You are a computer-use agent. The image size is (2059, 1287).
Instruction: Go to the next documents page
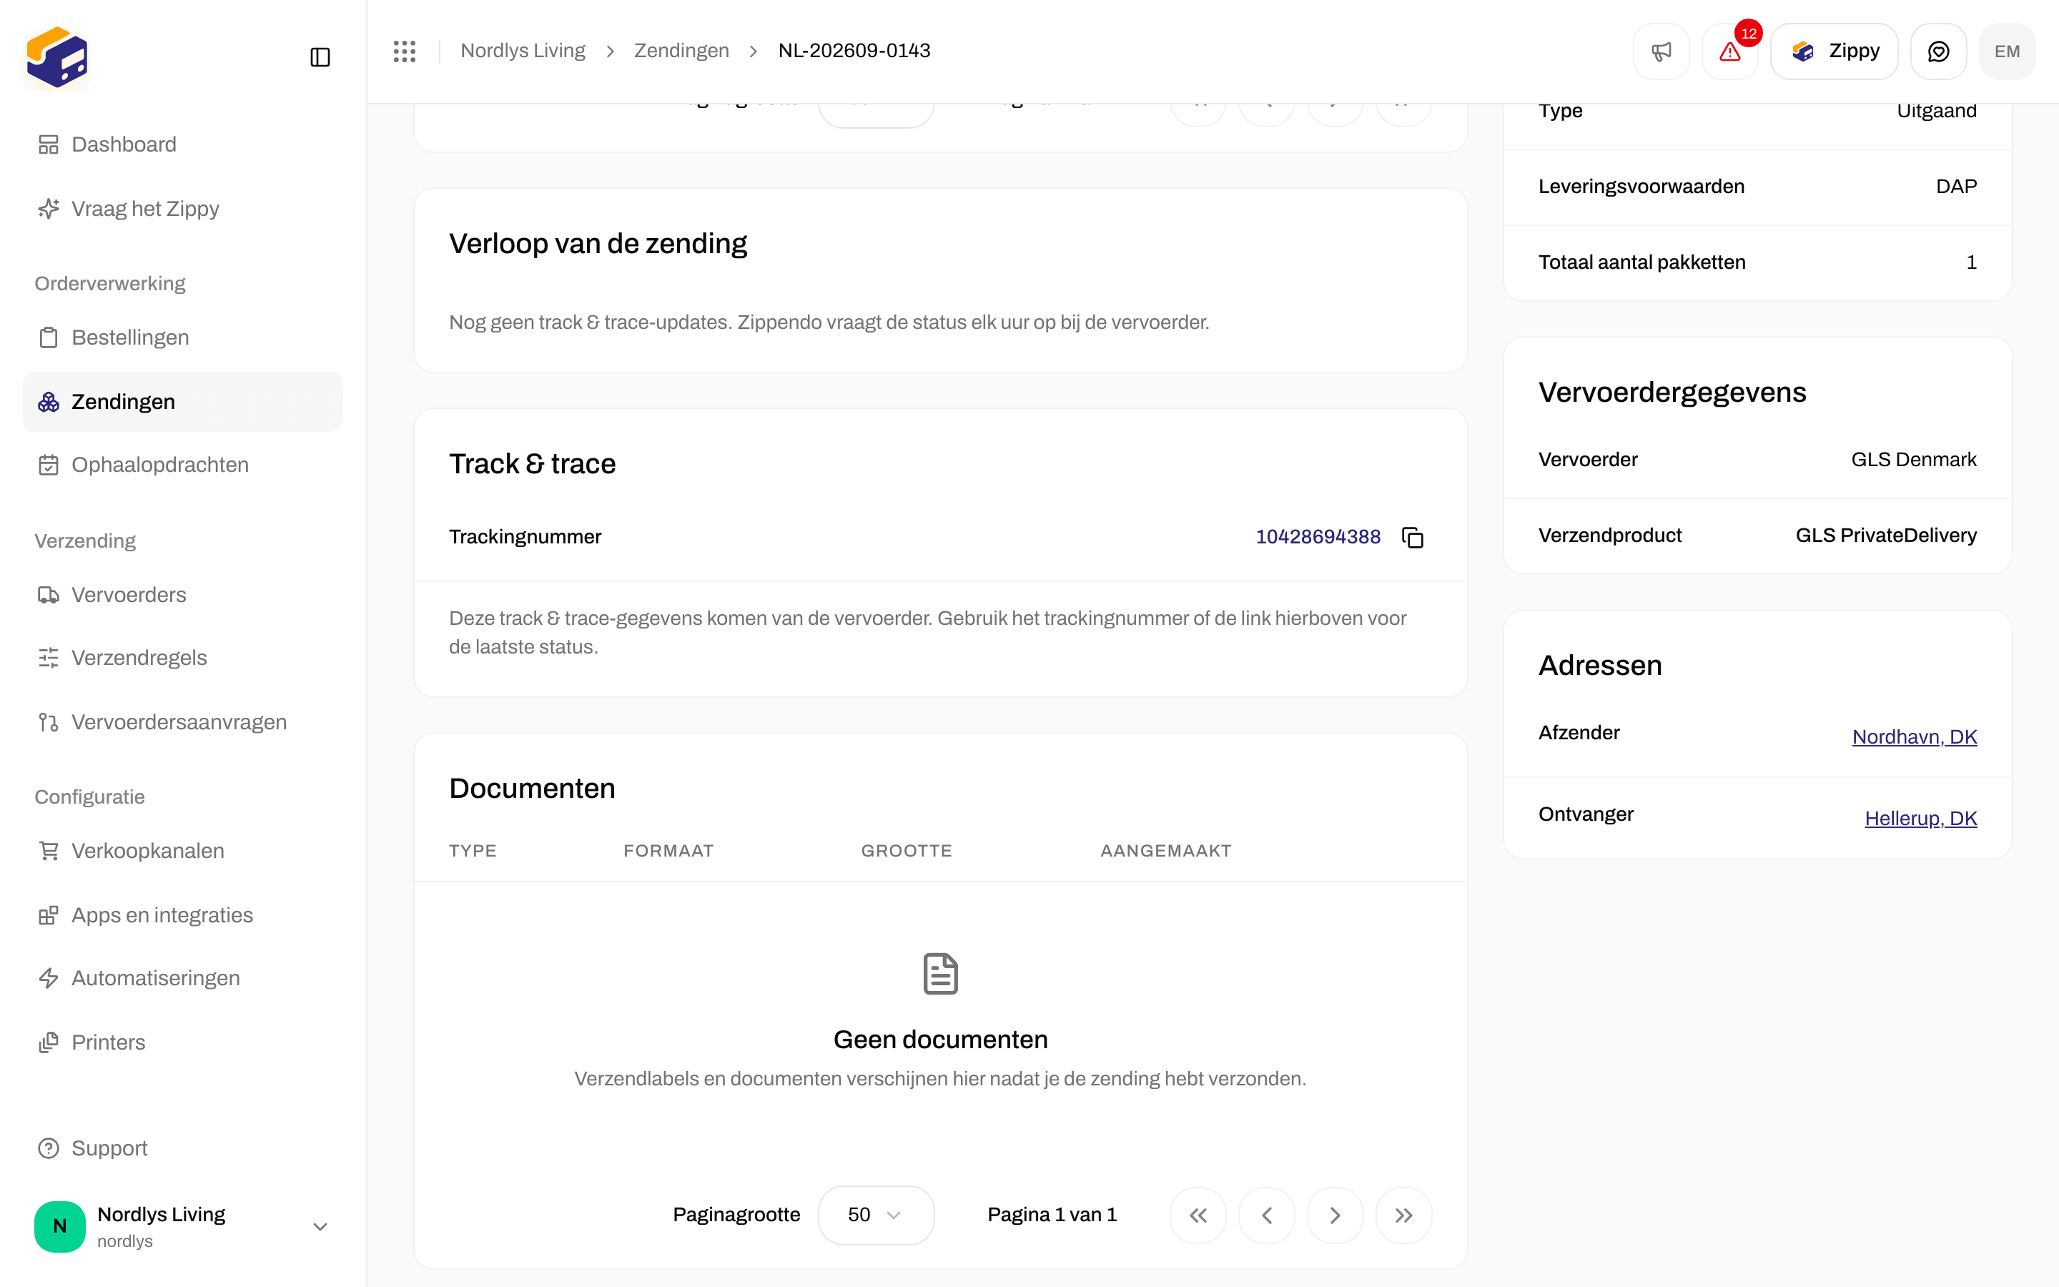coord(1335,1215)
